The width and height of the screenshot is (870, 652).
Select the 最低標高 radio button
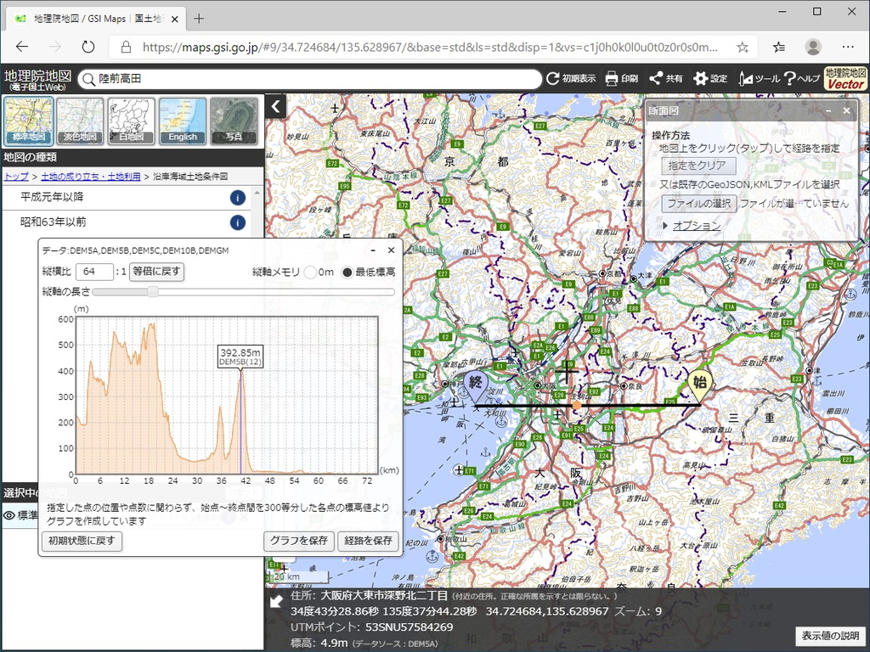tap(347, 273)
